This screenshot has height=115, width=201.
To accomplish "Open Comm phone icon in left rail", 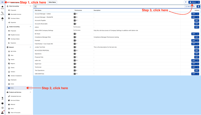I will click(2, 13).
